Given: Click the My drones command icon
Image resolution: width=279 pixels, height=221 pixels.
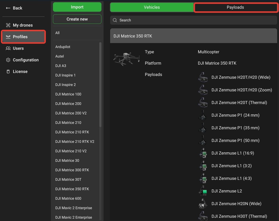Looking at the screenshot, I should tap(8, 25).
